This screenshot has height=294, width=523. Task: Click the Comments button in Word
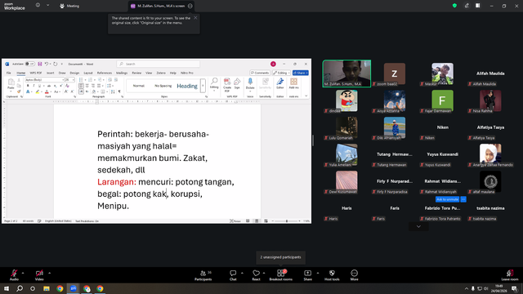260,73
